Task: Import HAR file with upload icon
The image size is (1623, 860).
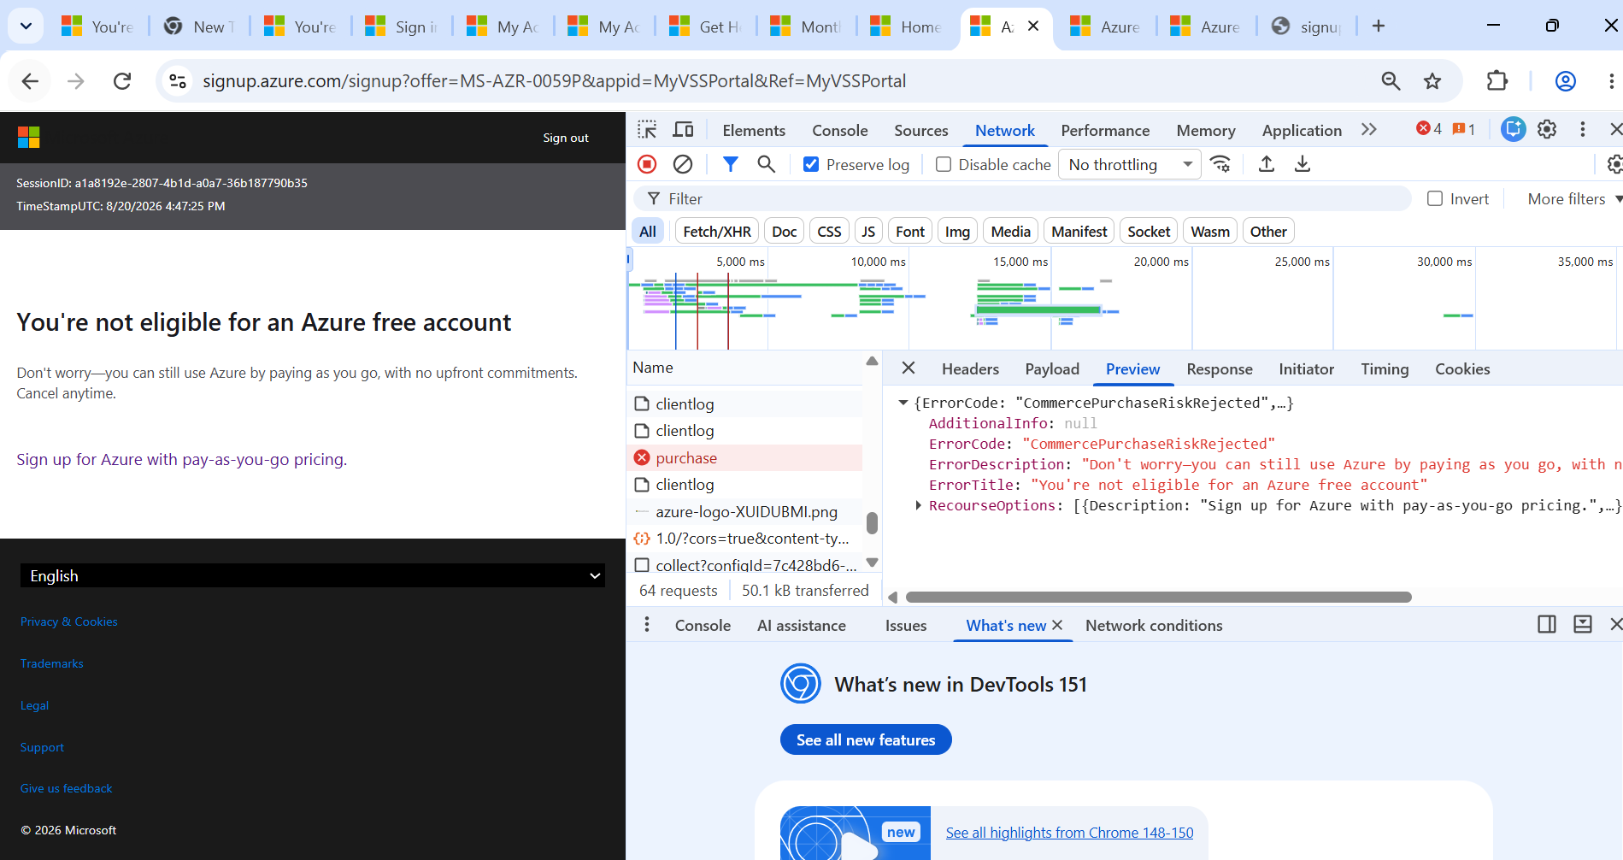Action: tap(1267, 164)
